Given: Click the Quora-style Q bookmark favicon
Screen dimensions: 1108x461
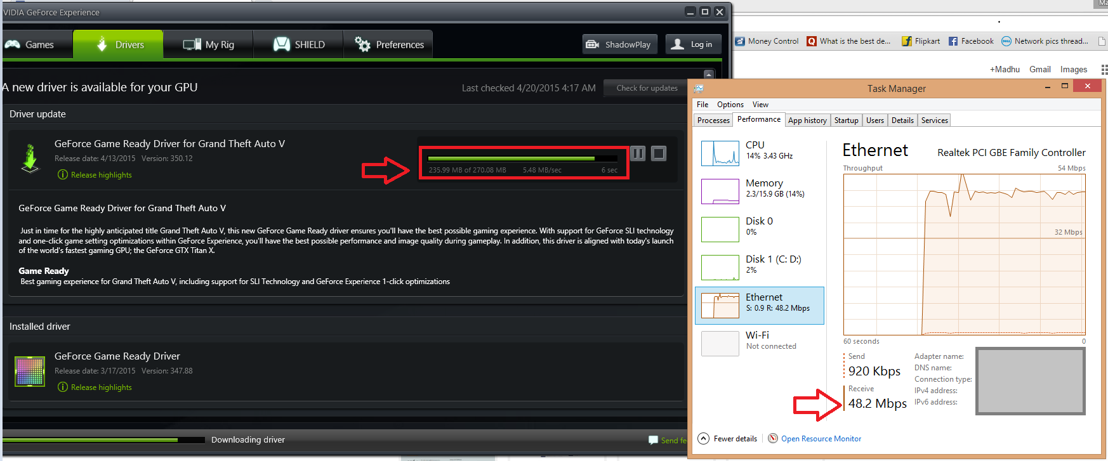Looking at the screenshot, I should [812, 41].
